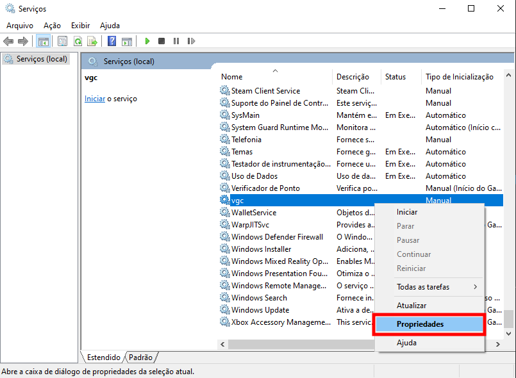Select Propriedades in the context menu
Image resolution: width=516 pixels, height=378 pixels.
pos(428,325)
